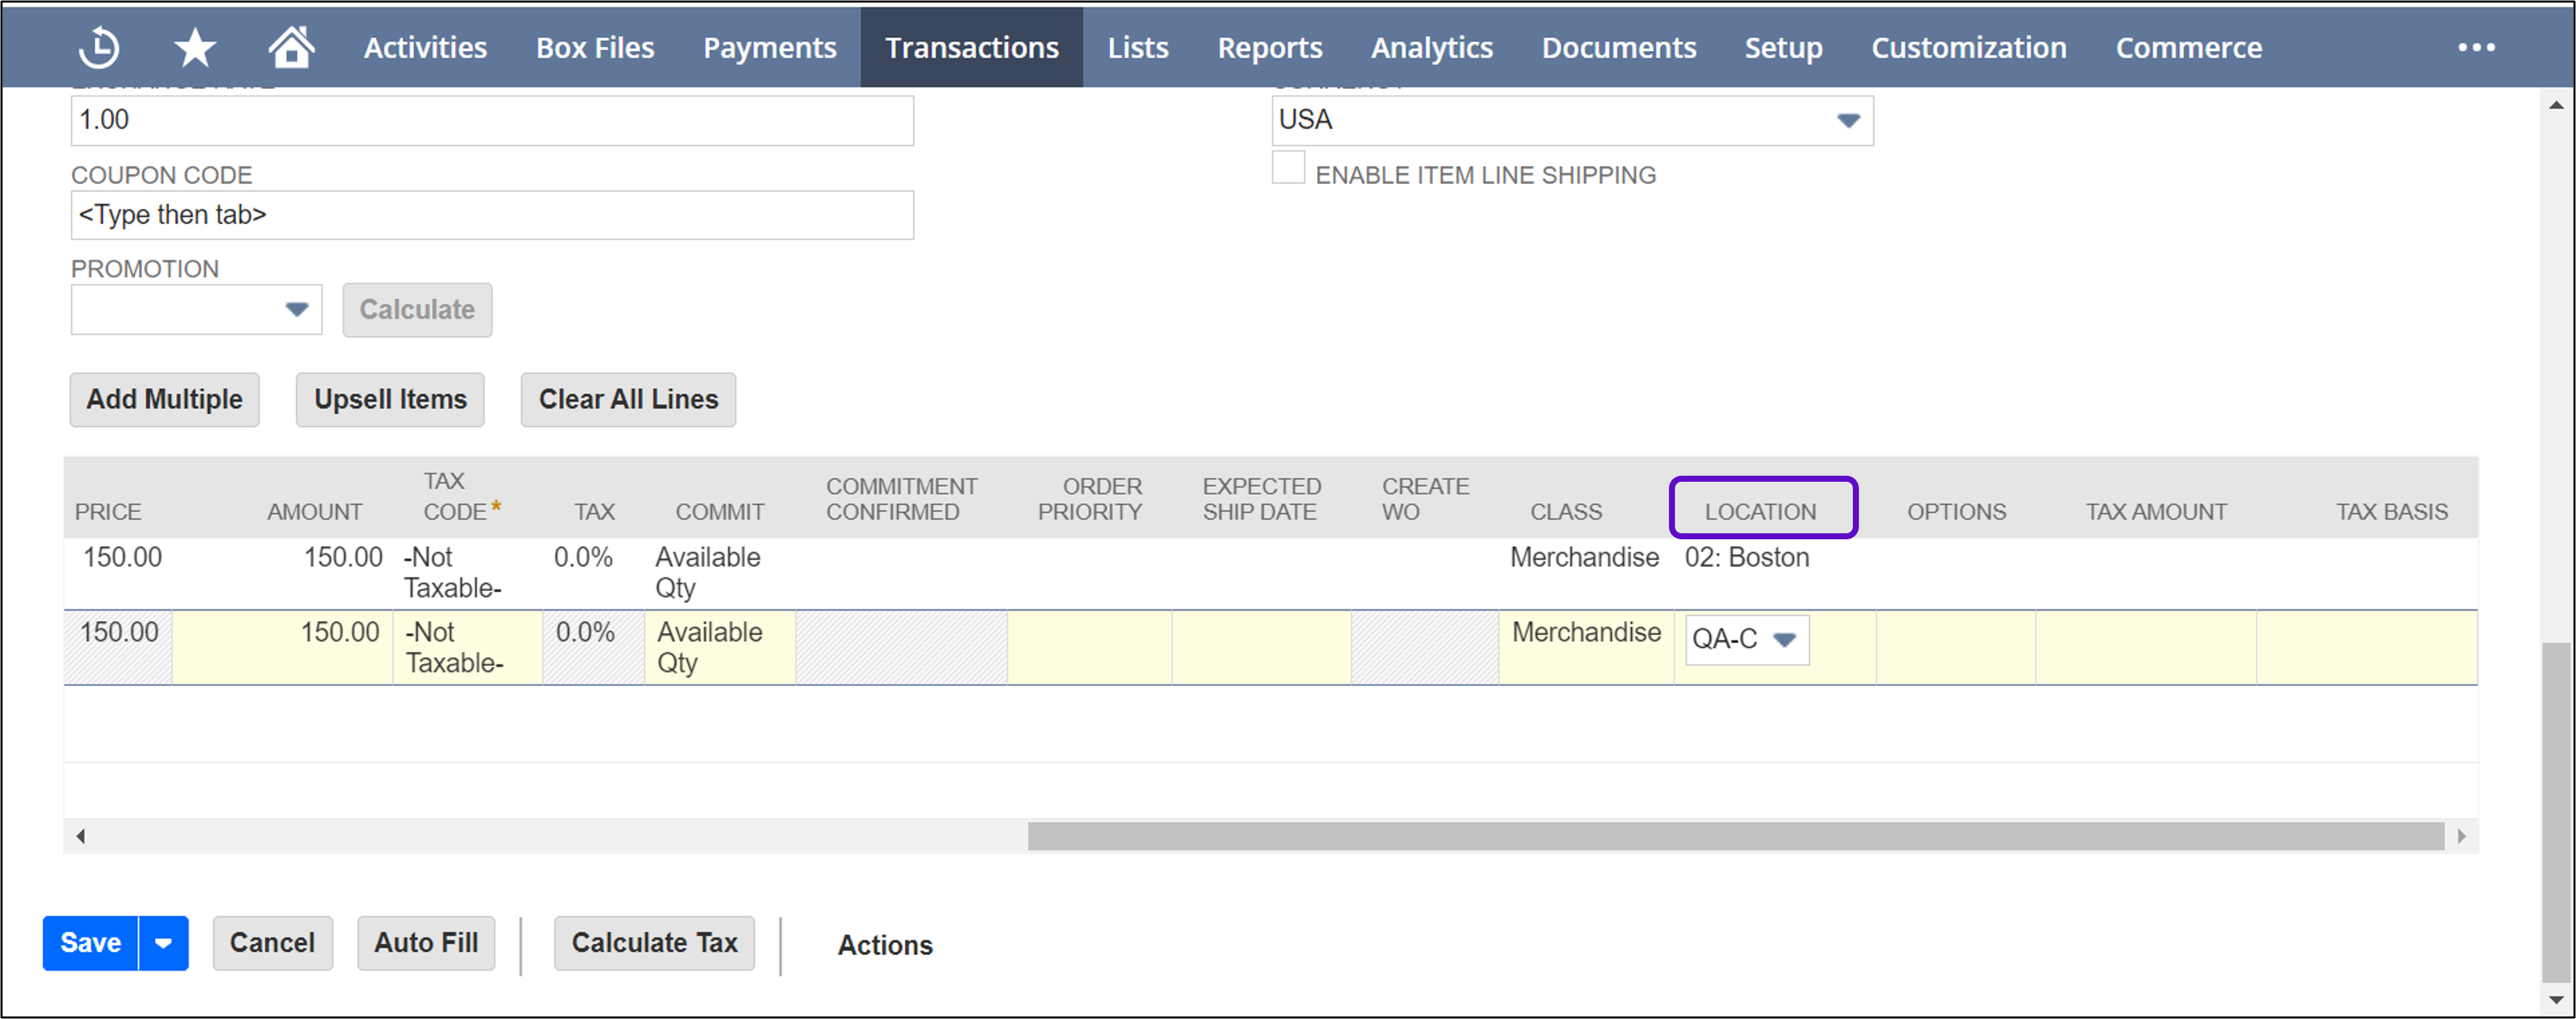
Task: Enable Item Line Shipping checkbox
Action: click(x=1288, y=168)
